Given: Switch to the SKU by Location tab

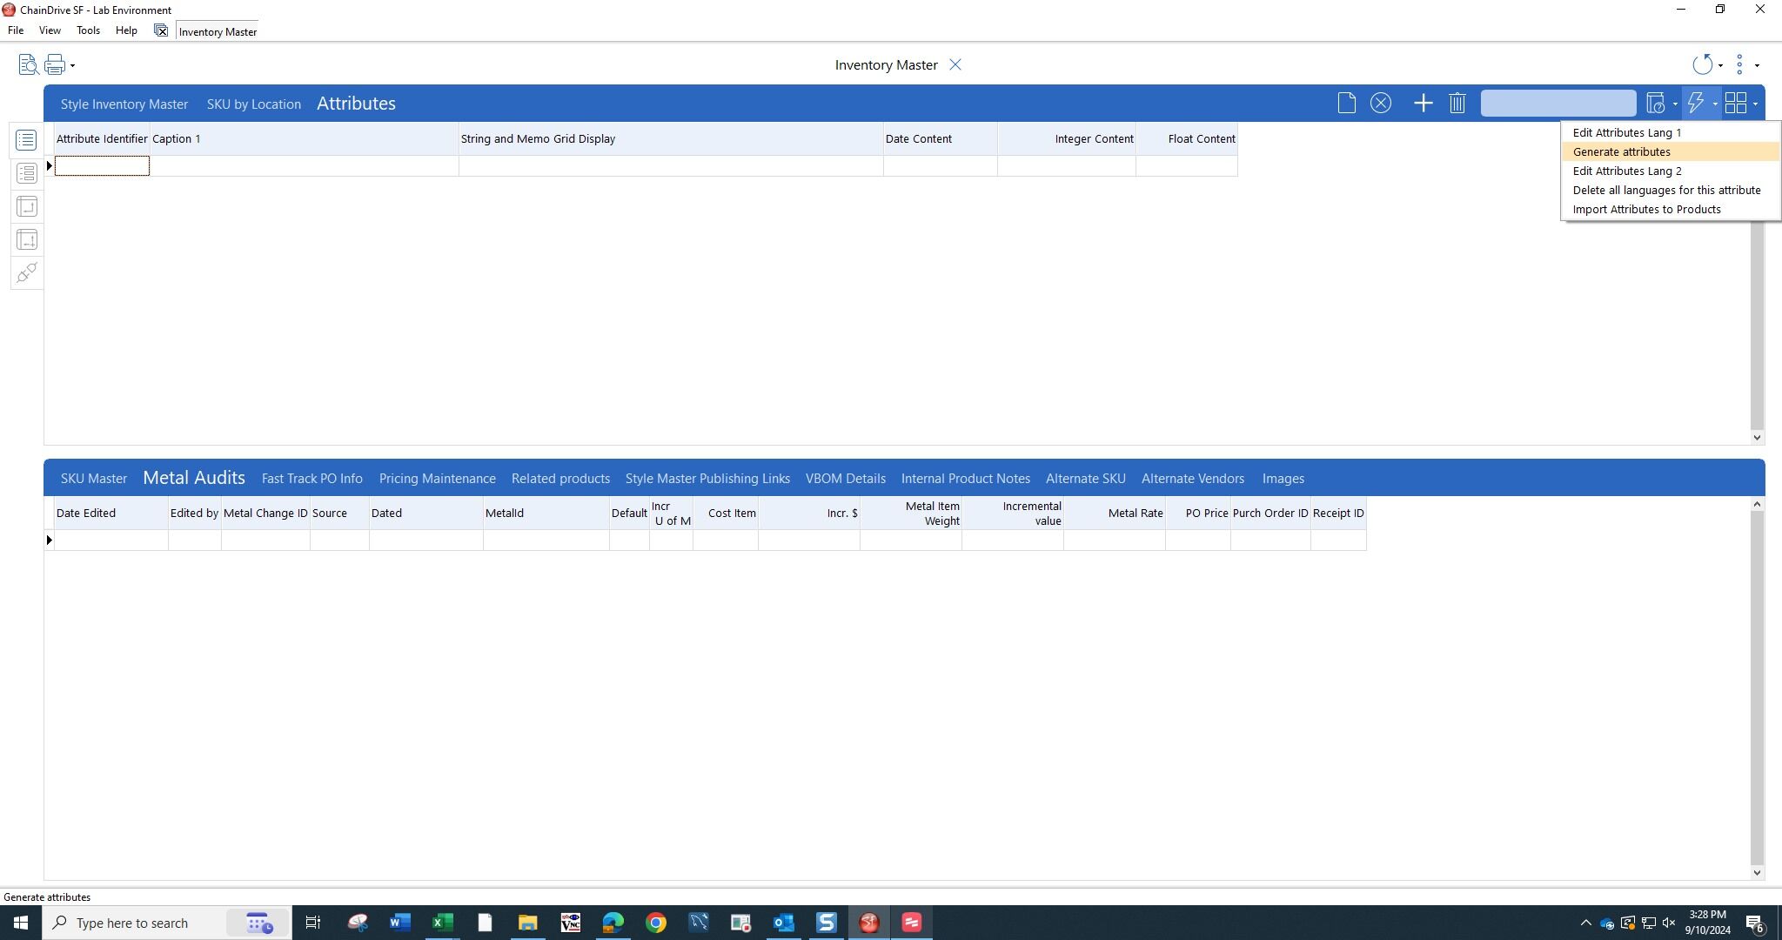Looking at the screenshot, I should point(253,104).
